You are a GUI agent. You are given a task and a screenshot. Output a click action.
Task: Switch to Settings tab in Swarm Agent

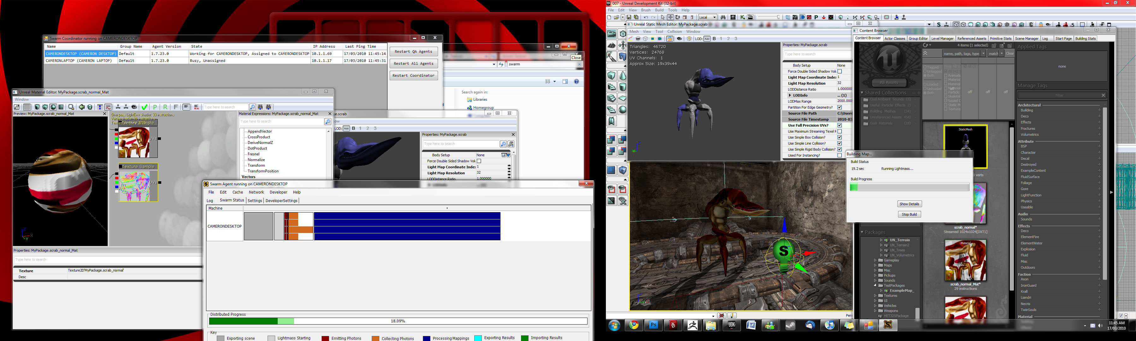point(254,201)
